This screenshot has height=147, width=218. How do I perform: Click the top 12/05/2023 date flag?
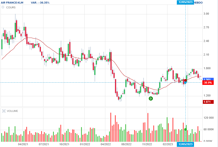point(185,2)
